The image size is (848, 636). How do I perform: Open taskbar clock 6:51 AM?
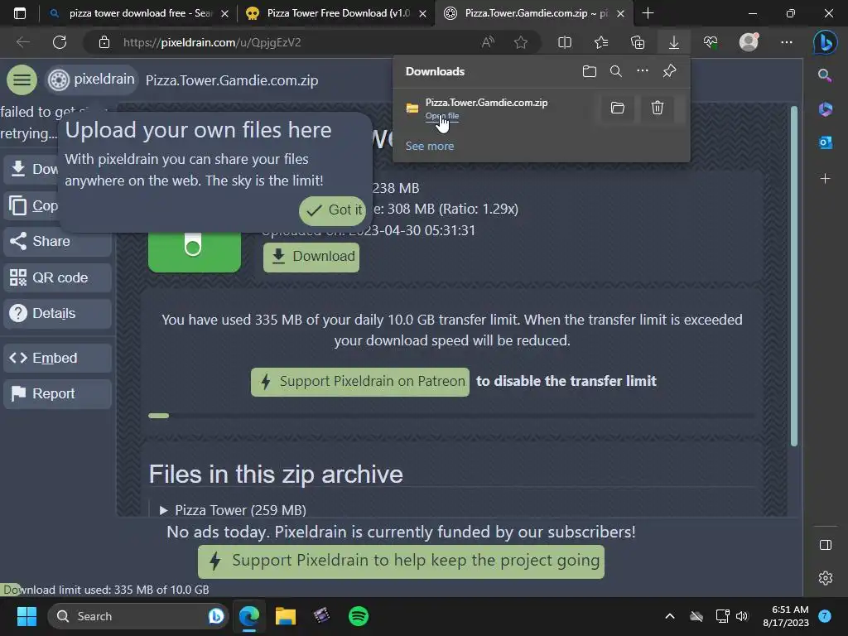pyautogui.click(x=786, y=616)
